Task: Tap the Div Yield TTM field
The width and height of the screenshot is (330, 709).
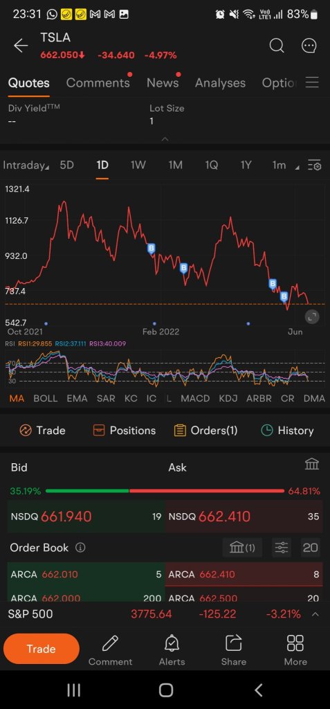Action: (34, 115)
